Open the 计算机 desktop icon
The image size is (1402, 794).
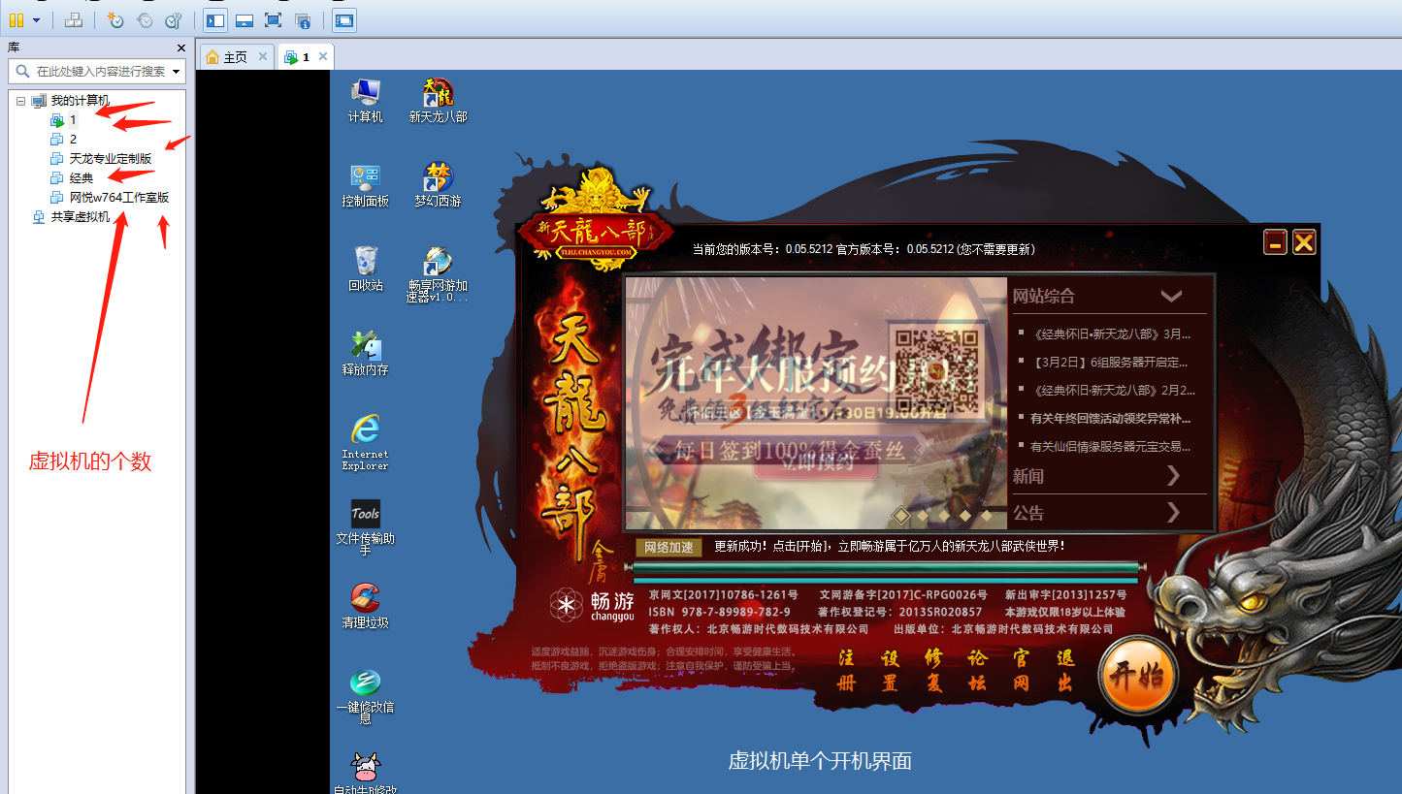click(x=366, y=100)
